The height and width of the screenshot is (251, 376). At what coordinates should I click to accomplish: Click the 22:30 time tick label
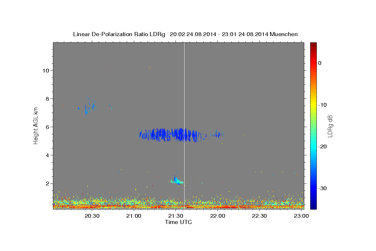pyautogui.click(x=259, y=216)
